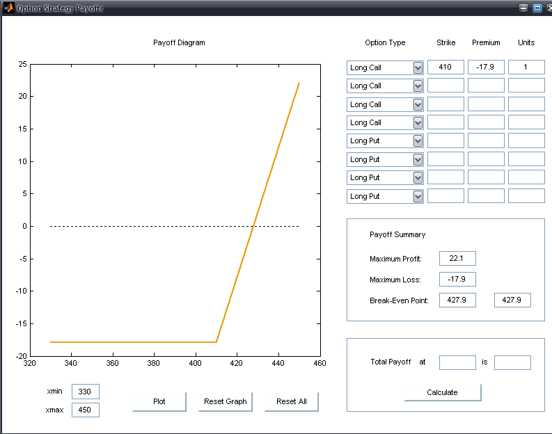Click the Premium field in the last Long Put row
This screenshot has height=434, width=552.
pos(486,196)
